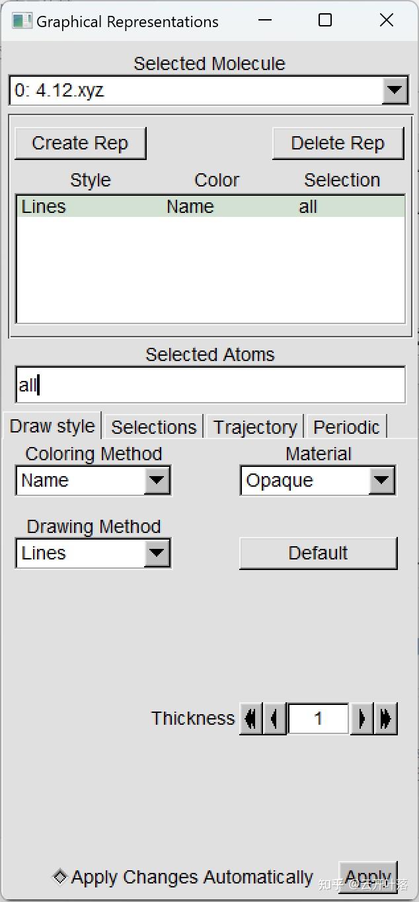
Task: Toggle Apply Changes Automatically
Action: (60, 877)
